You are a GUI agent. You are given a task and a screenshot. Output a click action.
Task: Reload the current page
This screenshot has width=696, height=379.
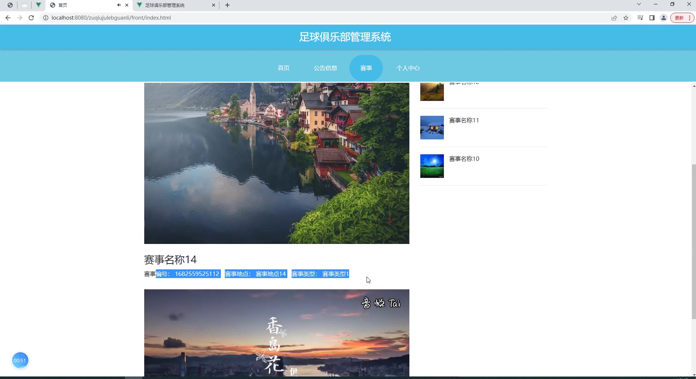point(31,18)
